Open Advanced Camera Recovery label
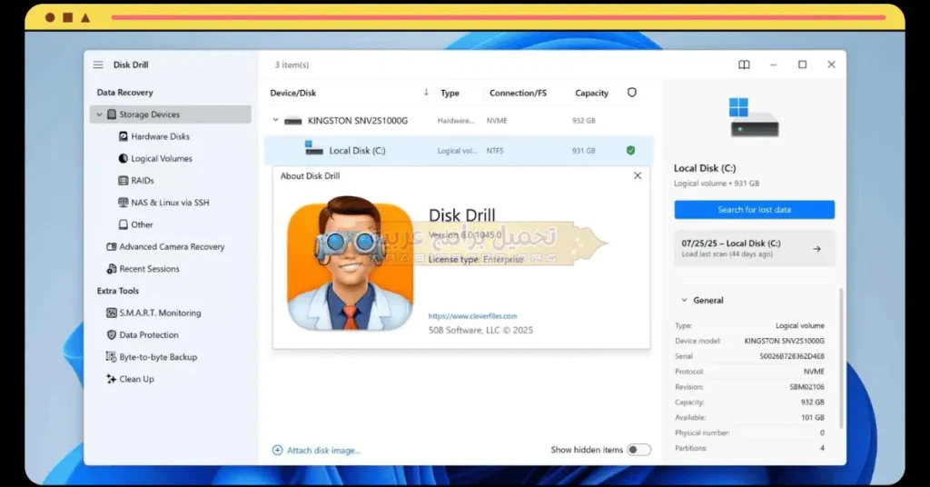930x487 pixels. coord(172,247)
